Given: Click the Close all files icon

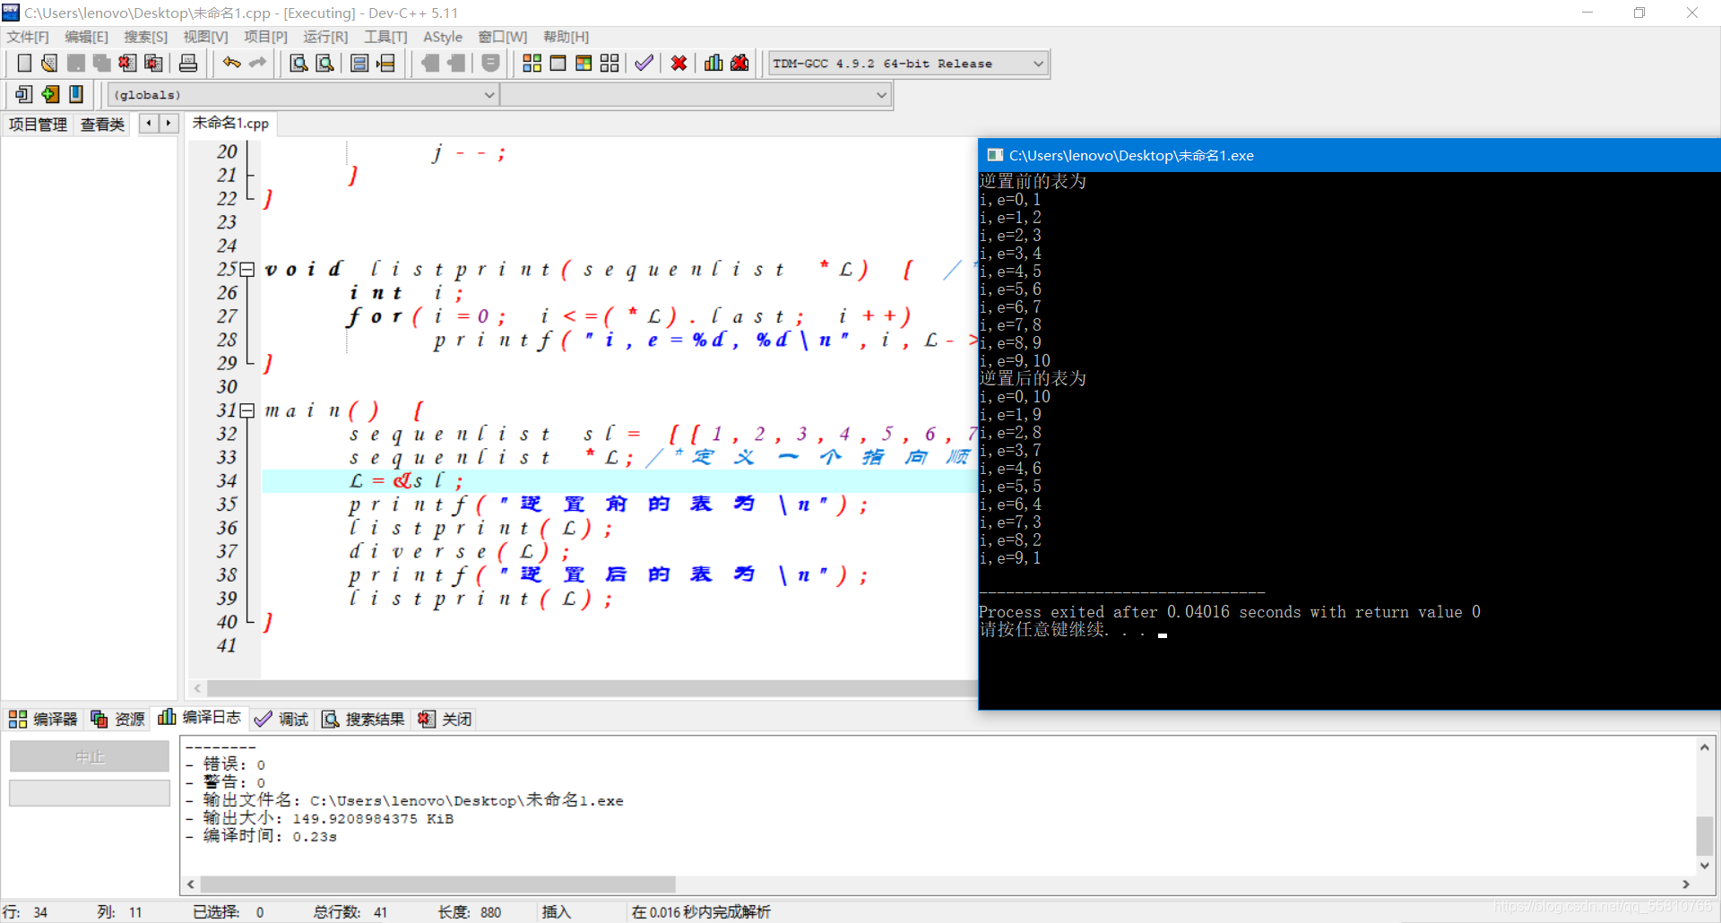Looking at the screenshot, I should (153, 64).
